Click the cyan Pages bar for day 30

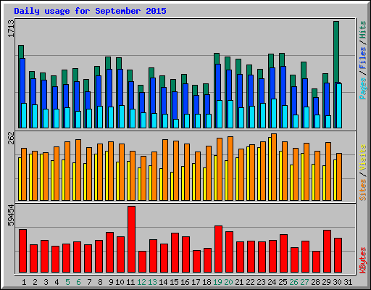[339, 106]
